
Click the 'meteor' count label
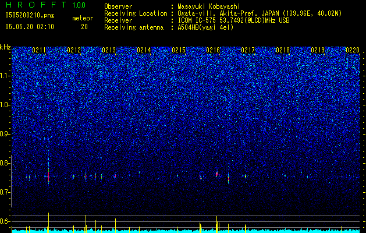click(x=83, y=18)
